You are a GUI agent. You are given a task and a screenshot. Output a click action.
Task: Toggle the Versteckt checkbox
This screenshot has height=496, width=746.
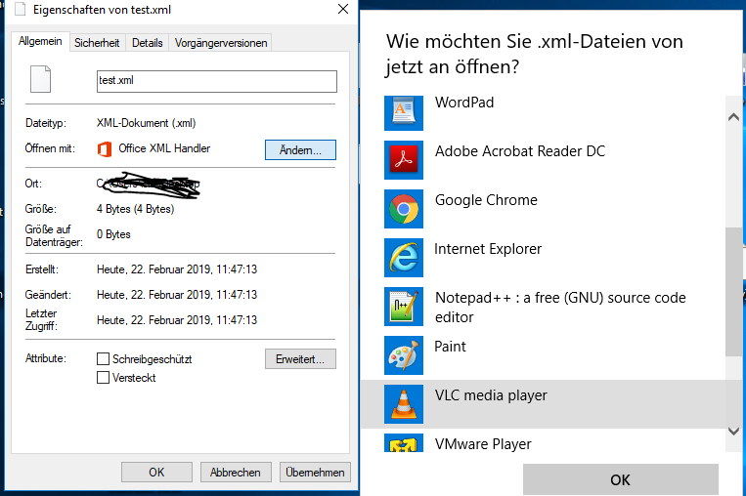coord(103,378)
